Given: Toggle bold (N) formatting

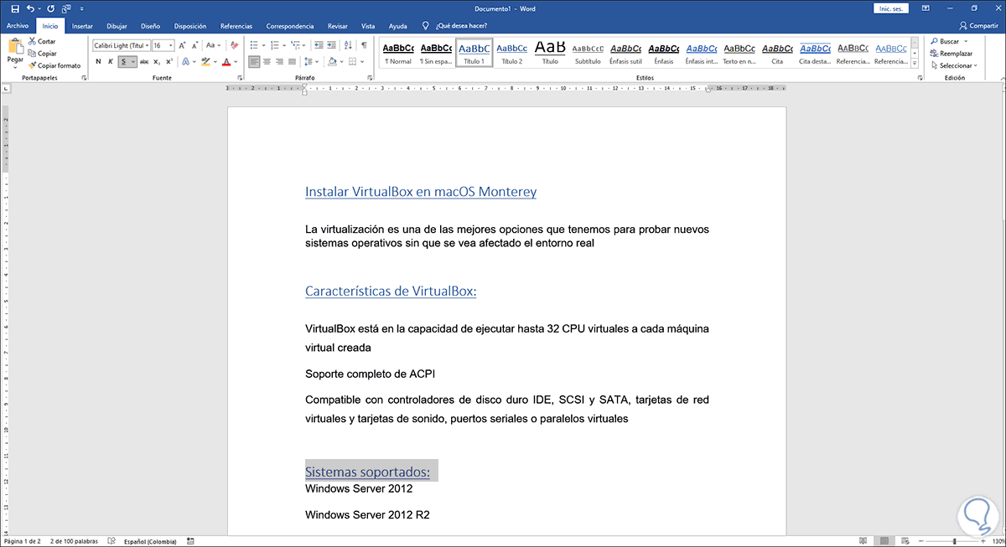Looking at the screenshot, I should pyautogui.click(x=98, y=62).
